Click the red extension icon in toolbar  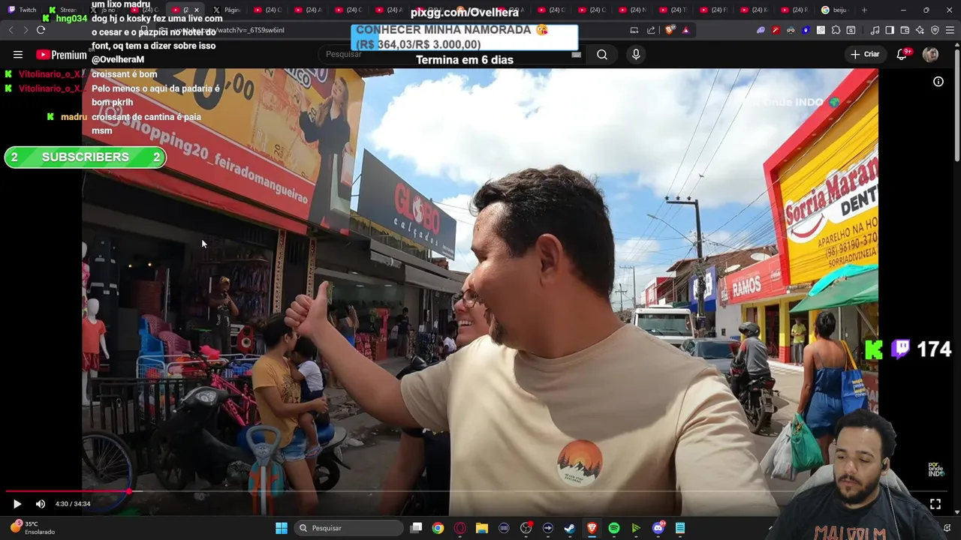776,30
